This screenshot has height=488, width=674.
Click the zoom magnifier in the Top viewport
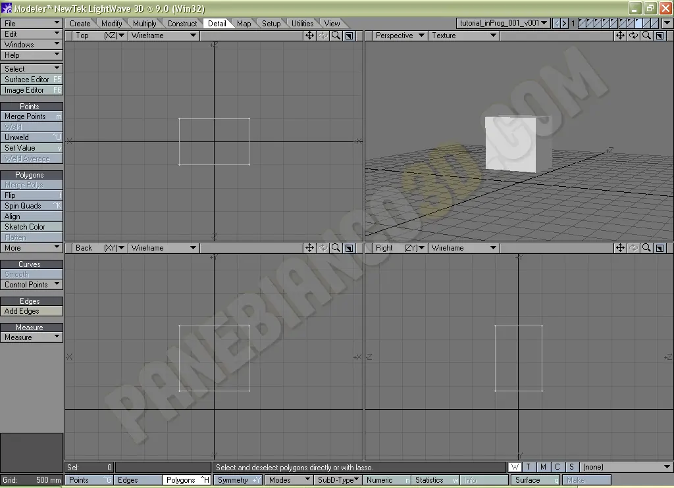pos(336,36)
